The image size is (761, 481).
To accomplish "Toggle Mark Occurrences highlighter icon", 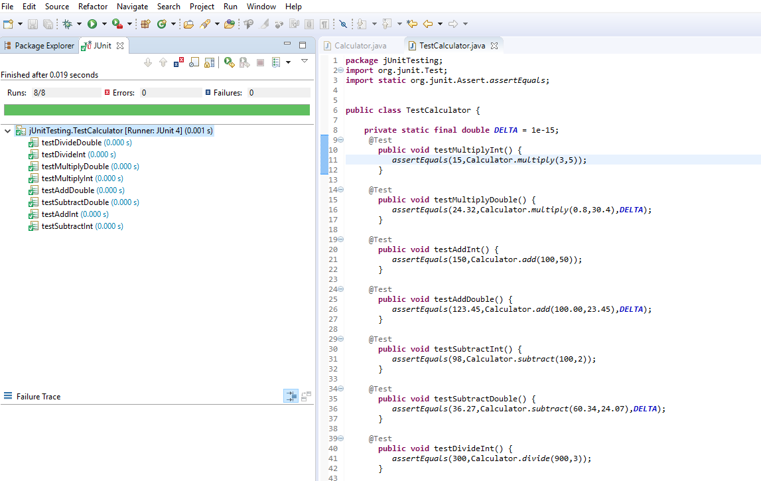I will point(264,24).
